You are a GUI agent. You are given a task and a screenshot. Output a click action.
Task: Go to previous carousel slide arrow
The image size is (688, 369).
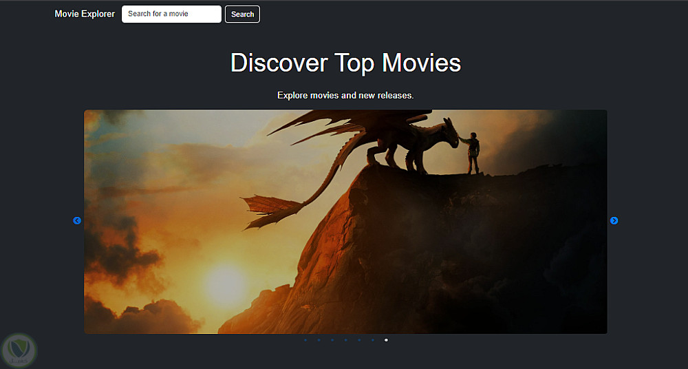(x=77, y=220)
